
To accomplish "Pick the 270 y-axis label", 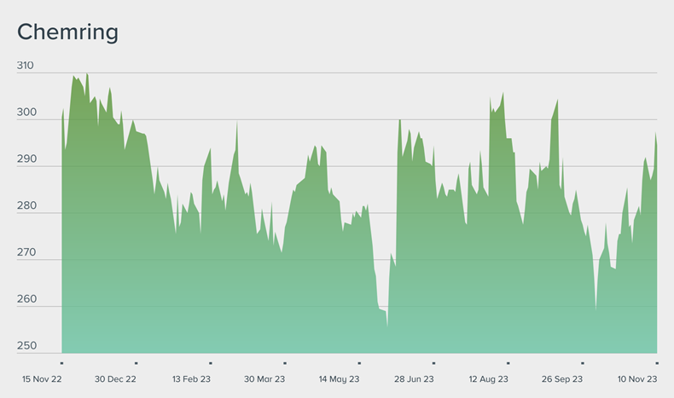I will pos(26,253).
